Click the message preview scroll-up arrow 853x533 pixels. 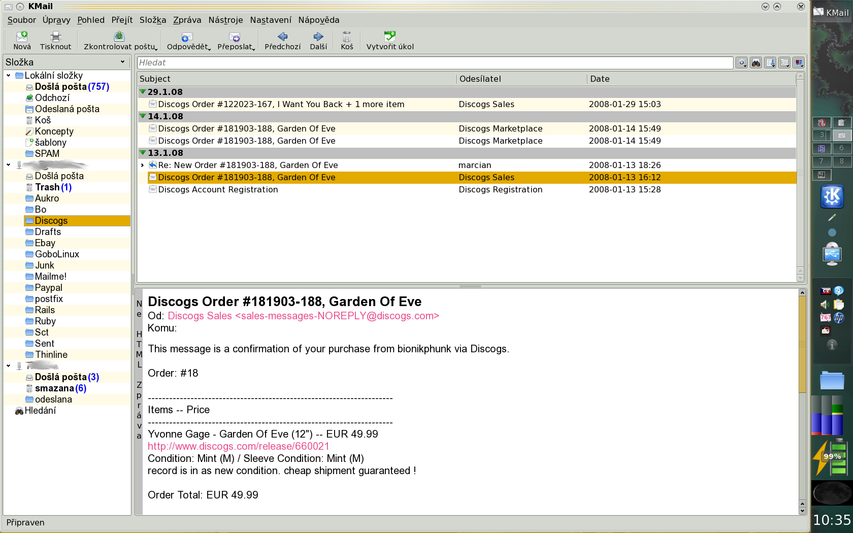802,293
